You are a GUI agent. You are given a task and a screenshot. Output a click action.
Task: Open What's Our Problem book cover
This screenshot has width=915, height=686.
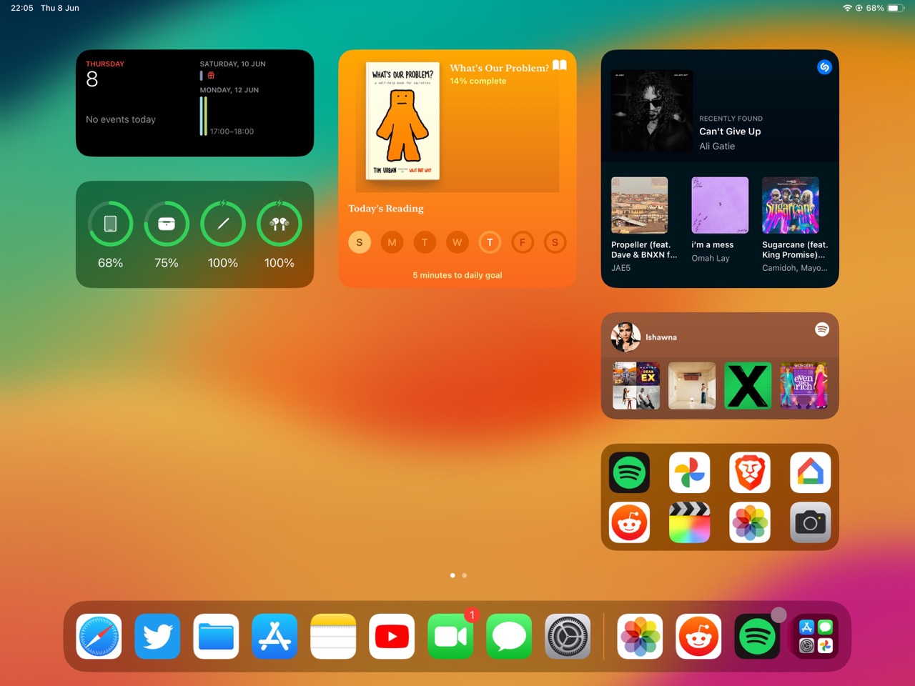(402, 121)
